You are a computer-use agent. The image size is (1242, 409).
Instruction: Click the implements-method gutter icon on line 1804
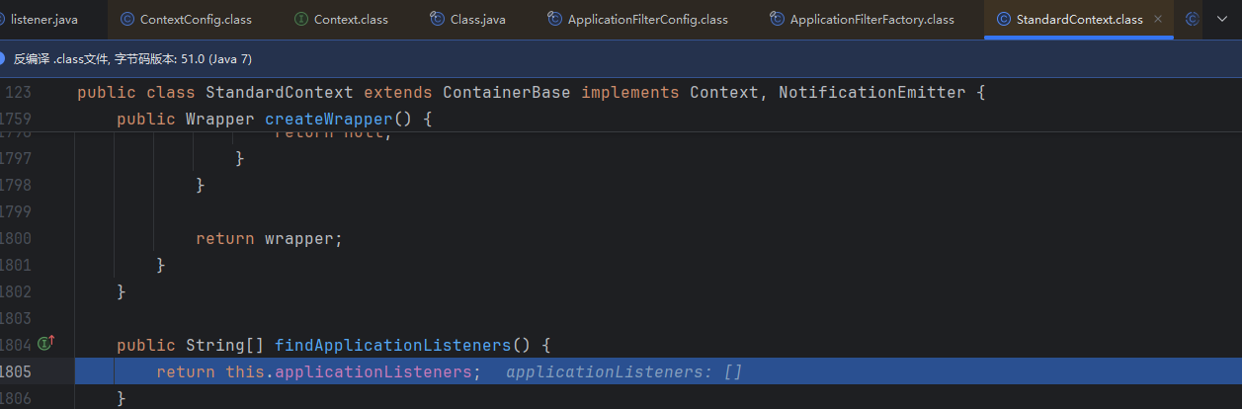tap(45, 344)
